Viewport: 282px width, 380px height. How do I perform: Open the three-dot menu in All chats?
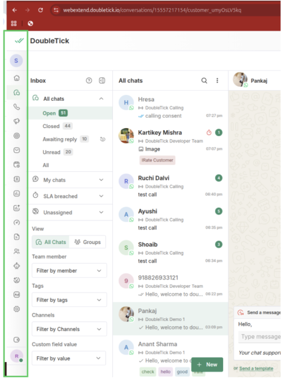[217, 81]
